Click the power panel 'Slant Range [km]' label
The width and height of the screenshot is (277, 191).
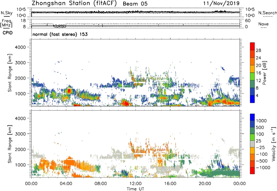click(10, 73)
